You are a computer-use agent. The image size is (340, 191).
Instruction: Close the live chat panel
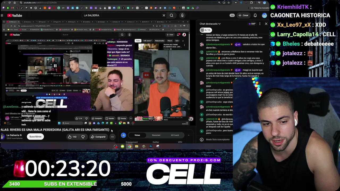[x=266, y=24]
